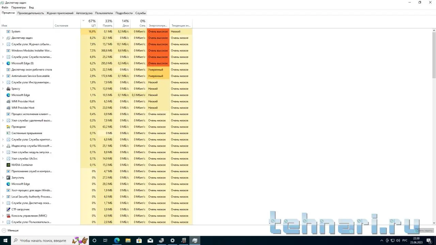Switch to the Автозагрузка tab
The width and height of the screenshot is (436, 245).
click(84, 13)
